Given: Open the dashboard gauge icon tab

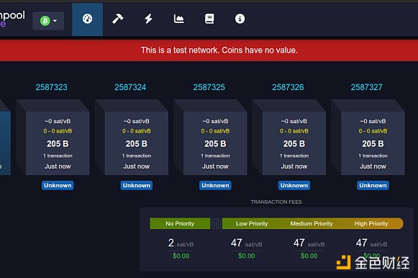Looking at the screenshot, I should coord(88,19).
